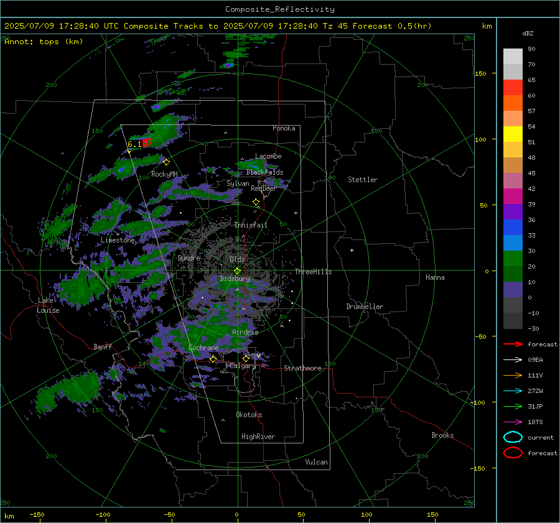Click the red forecast arrow in legend
Viewport: 560px width, 523px height.
[x=513, y=344]
